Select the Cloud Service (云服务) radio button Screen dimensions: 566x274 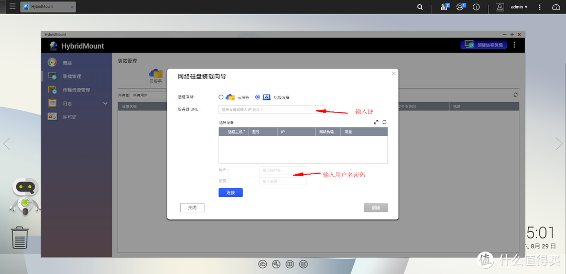[221, 97]
